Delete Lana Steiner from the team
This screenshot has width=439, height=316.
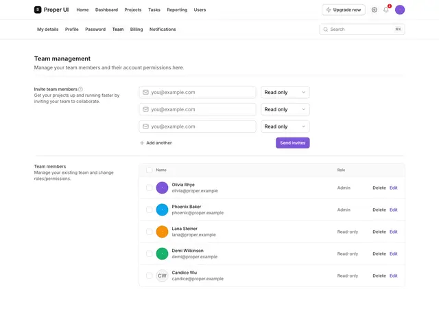click(379, 232)
